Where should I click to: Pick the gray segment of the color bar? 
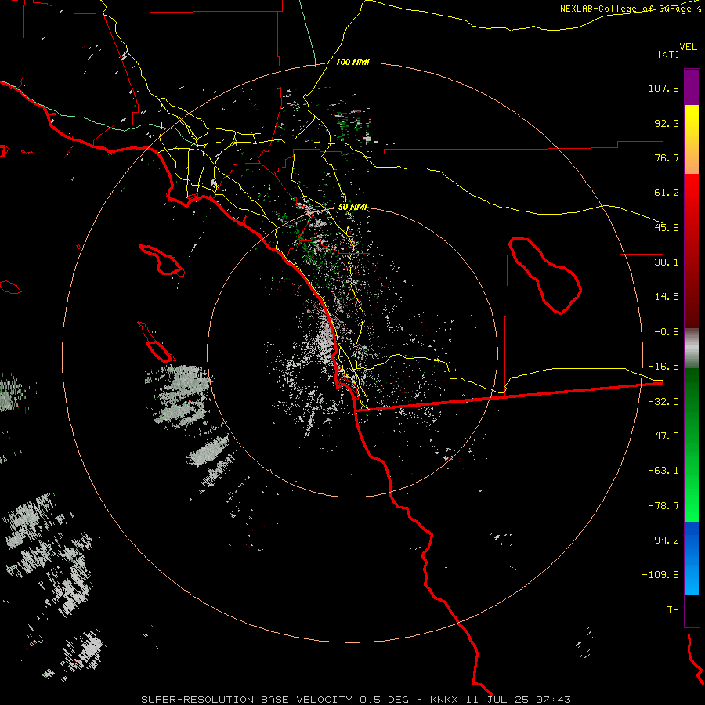692,349
